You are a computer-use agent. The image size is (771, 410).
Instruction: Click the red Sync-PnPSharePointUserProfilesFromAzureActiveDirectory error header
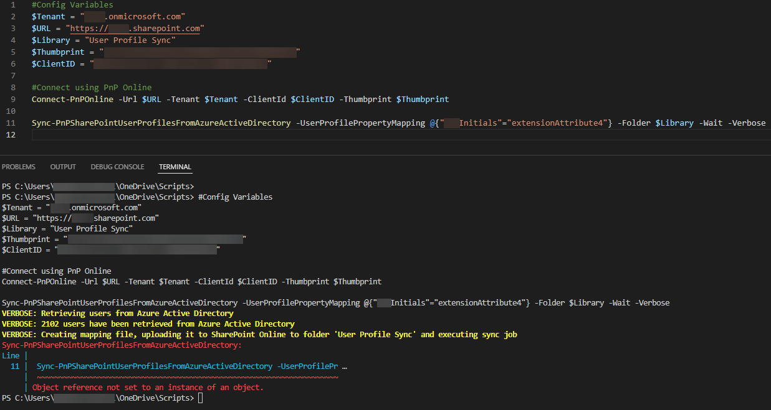(x=122, y=345)
